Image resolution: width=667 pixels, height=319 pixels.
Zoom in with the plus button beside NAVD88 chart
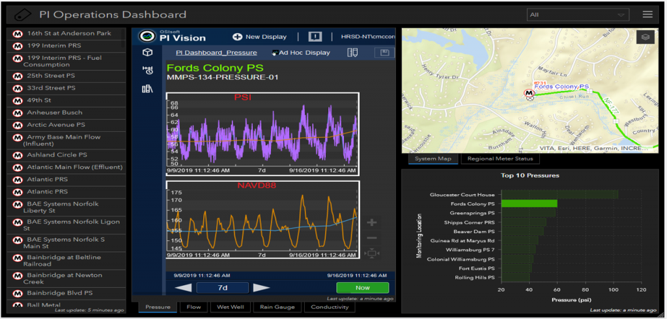pos(371,222)
